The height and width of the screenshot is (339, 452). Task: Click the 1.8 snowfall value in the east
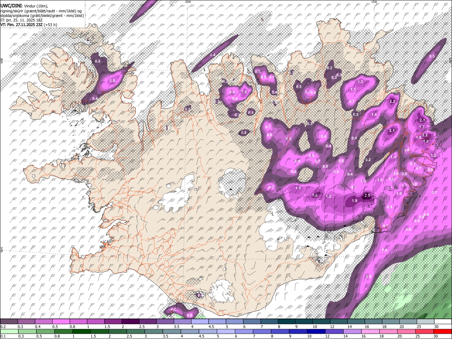pos(426,141)
